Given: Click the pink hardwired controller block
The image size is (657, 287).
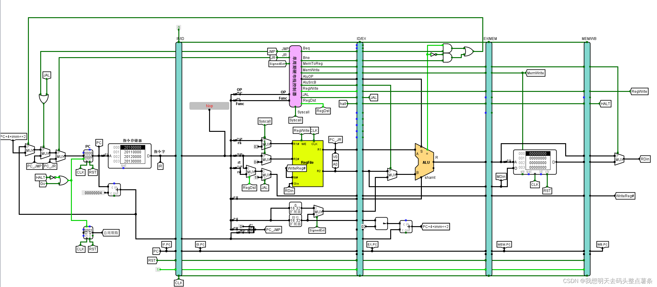Looking at the screenshot, I should (x=295, y=76).
